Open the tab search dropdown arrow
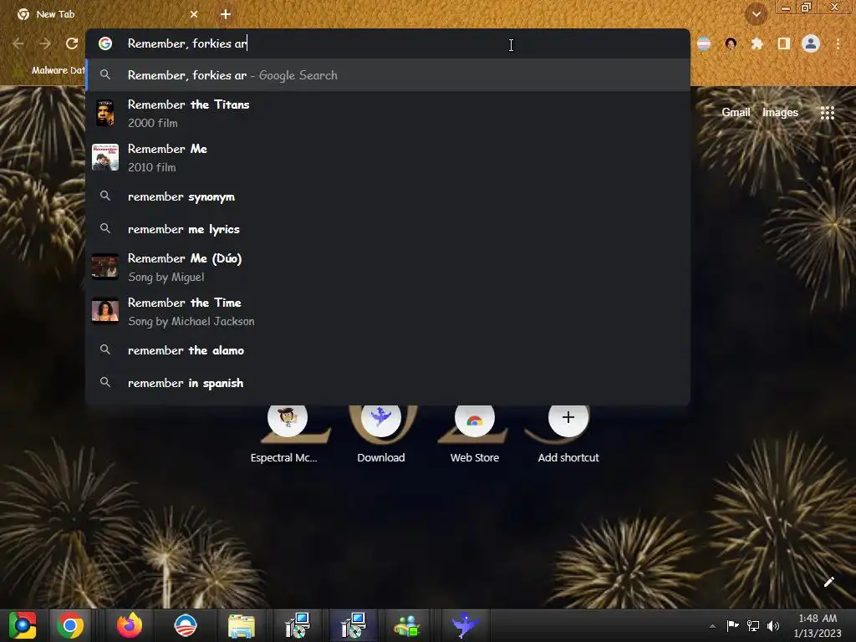Viewport: 856px width, 642px height. coord(756,14)
